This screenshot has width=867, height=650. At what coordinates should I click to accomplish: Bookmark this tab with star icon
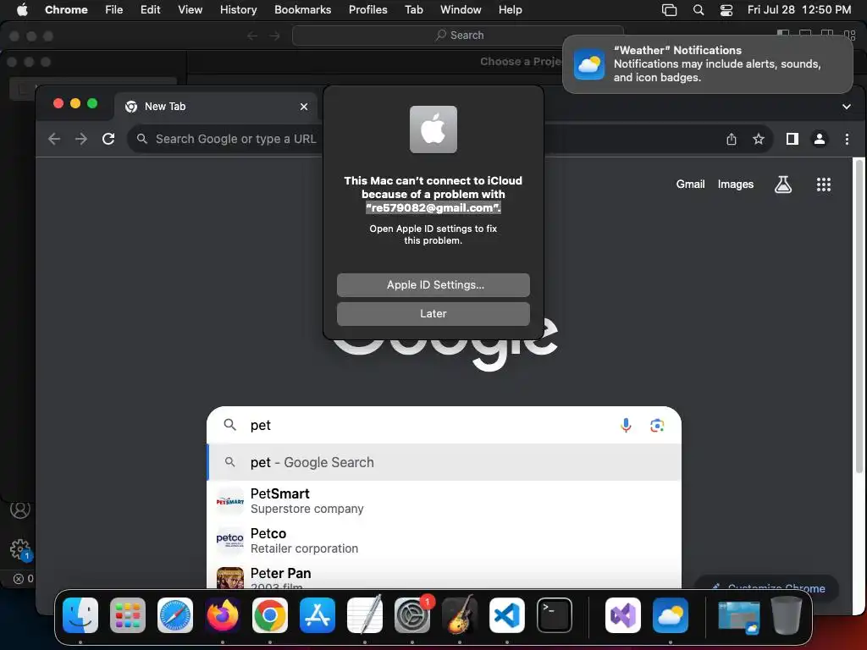click(759, 140)
